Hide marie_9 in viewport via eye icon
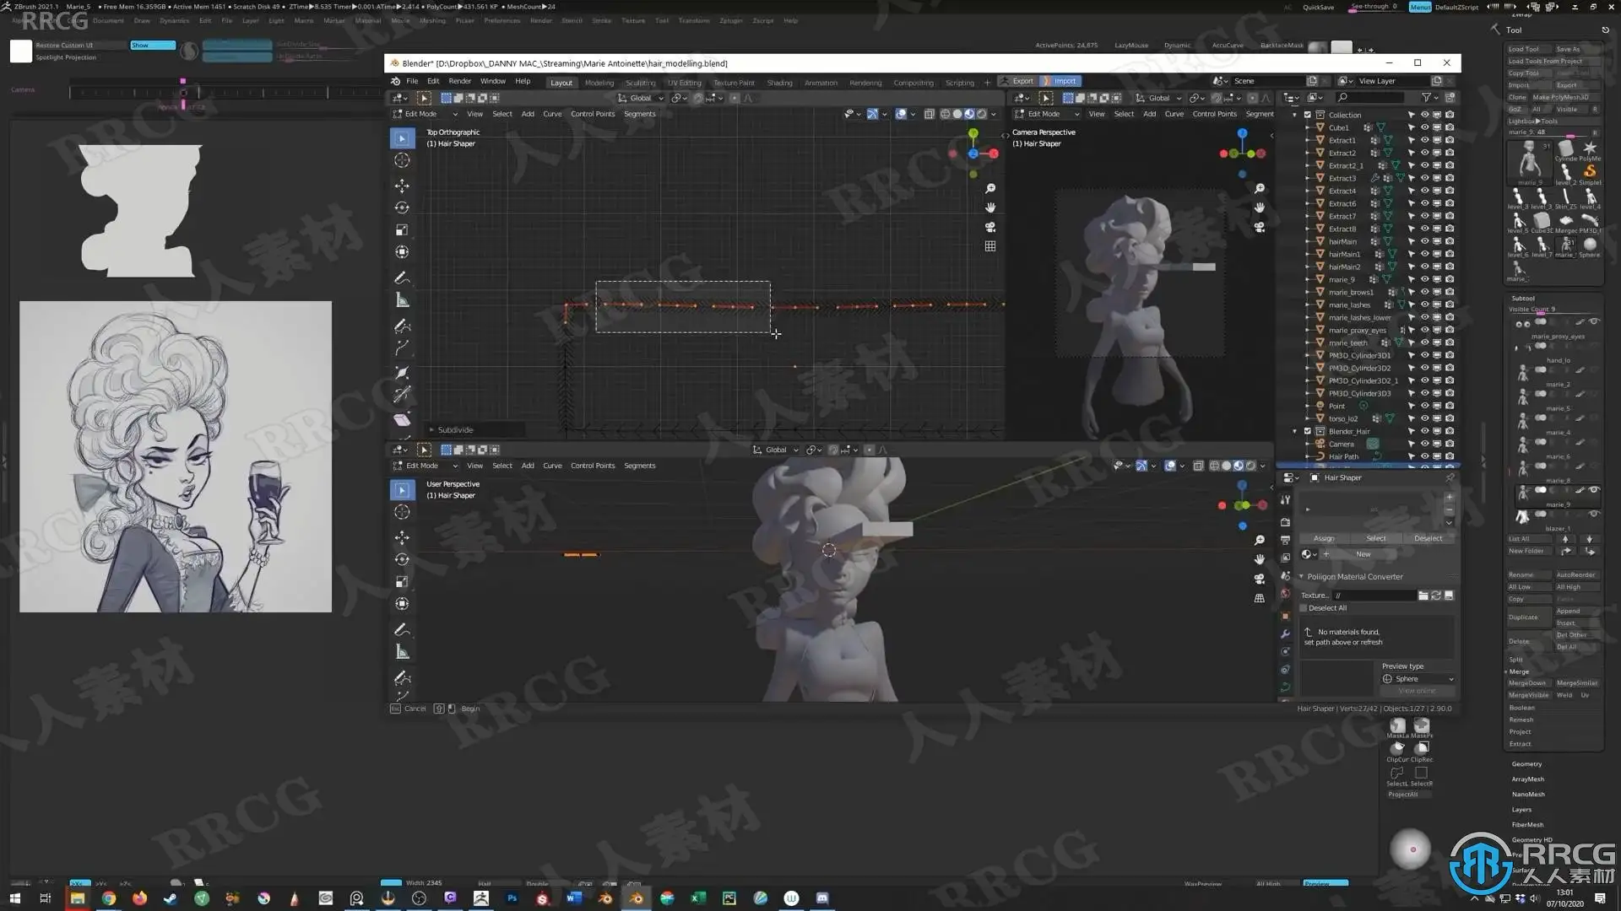The image size is (1621, 911). coord(1424,279)
